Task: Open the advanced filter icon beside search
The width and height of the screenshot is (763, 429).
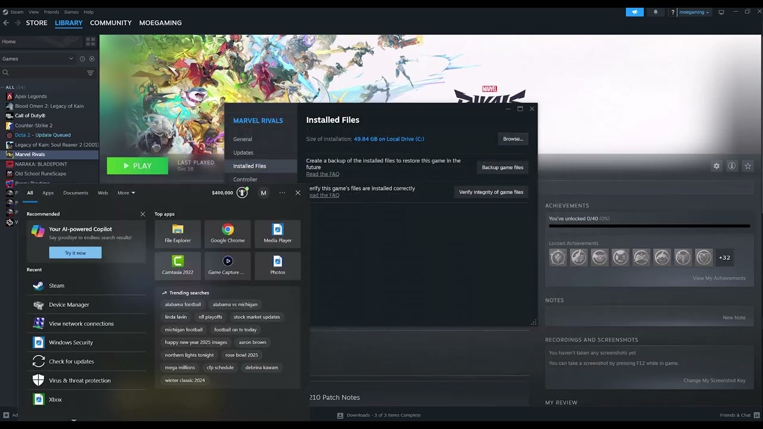Action: 91,73
